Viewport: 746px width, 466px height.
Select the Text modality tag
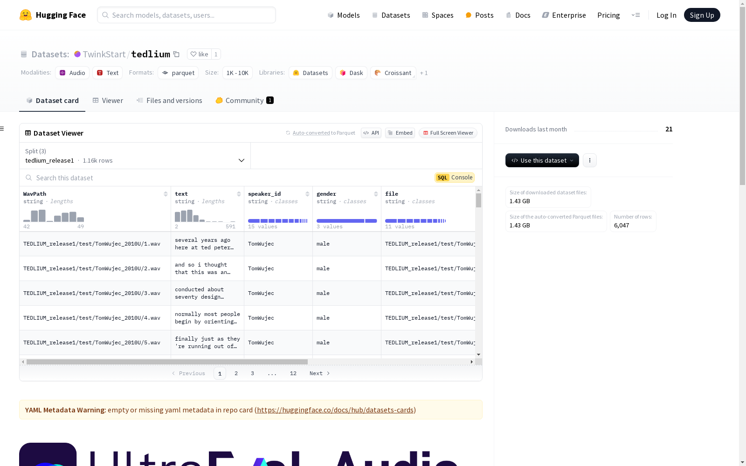108,73
